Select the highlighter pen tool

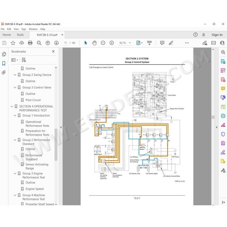point(171,43)
